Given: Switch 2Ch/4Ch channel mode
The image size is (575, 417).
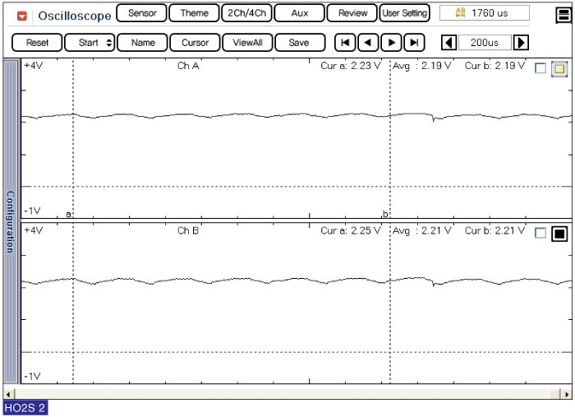Looking at the screenshot, I should [246, 13].
